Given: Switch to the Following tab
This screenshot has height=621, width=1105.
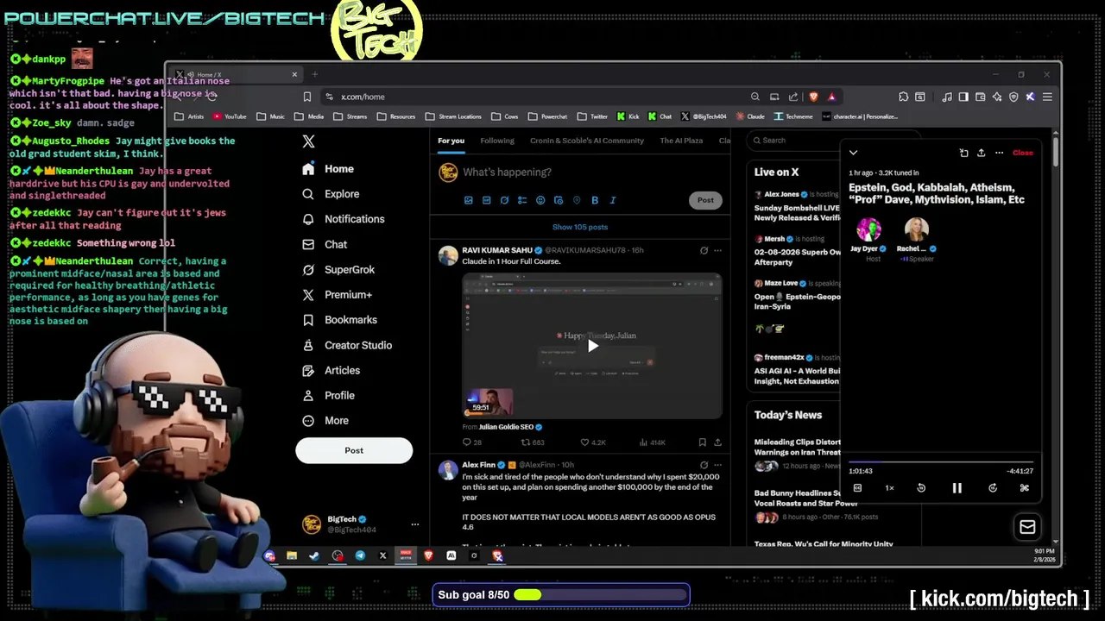Looking at the screenshot, I should (x=497, y=141).
